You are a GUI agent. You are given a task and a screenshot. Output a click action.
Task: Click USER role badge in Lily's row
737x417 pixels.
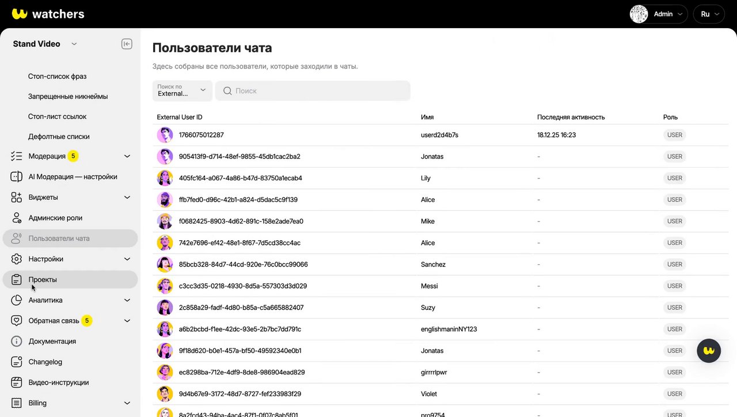click(674, 178)
